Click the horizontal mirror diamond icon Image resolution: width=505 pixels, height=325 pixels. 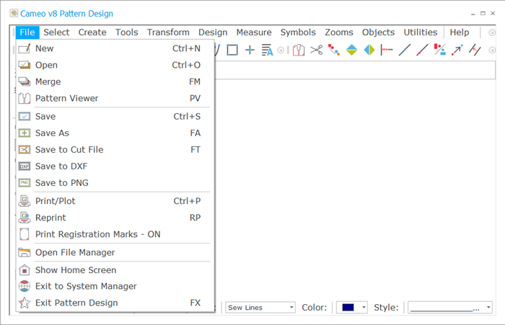369,50
